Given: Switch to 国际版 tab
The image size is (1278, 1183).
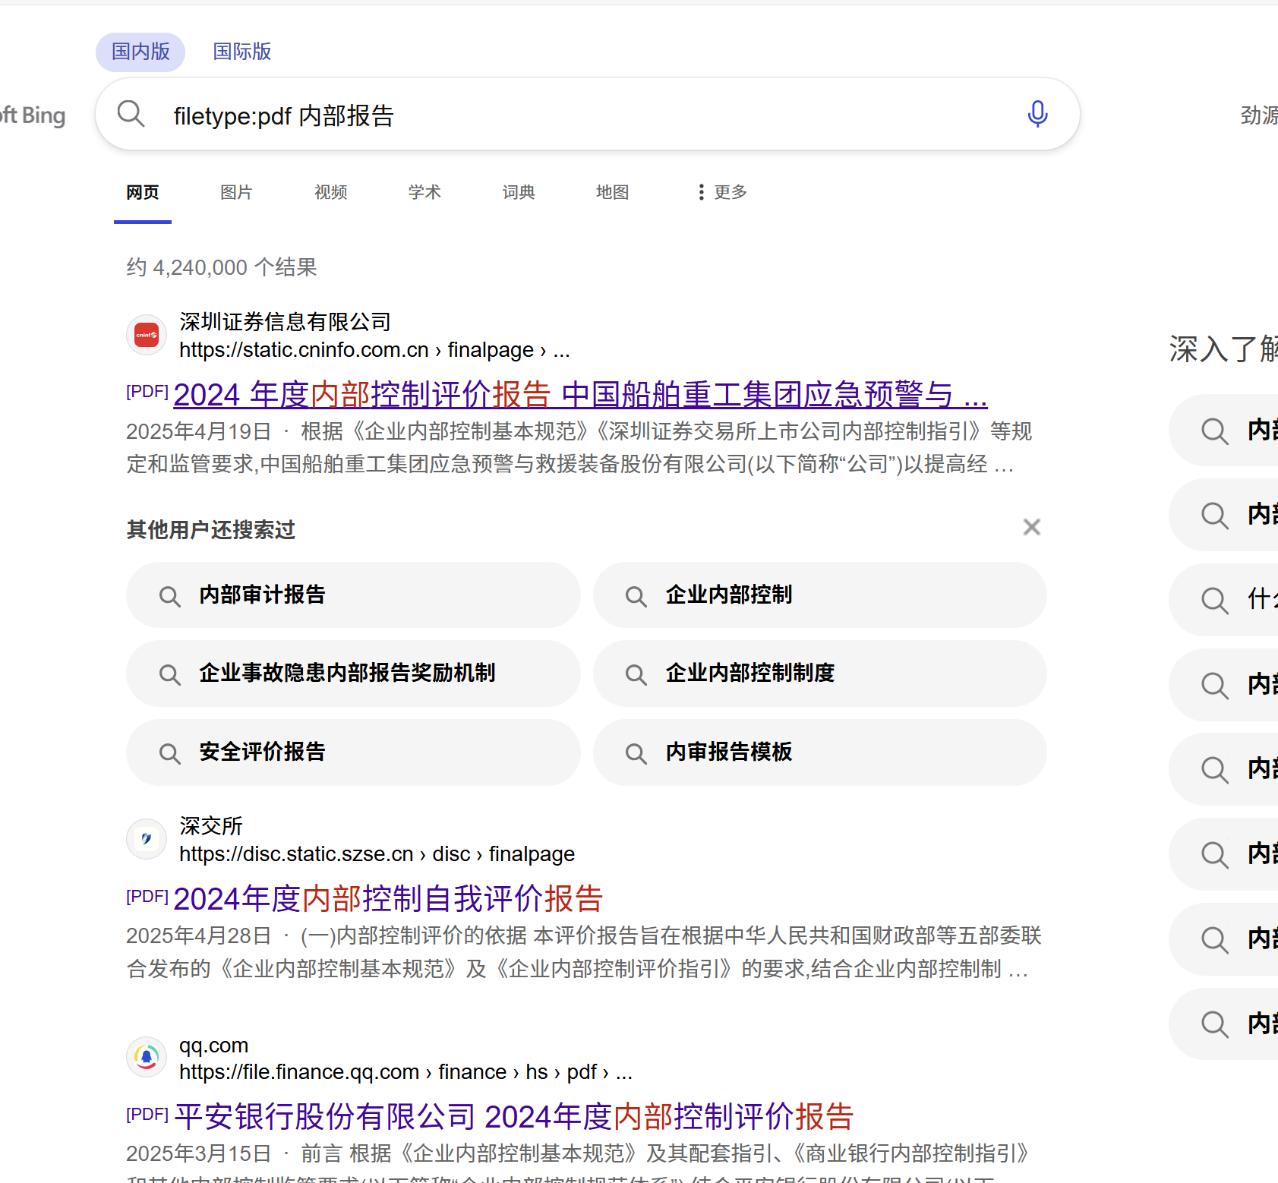Looking at the screenshot, I should pos(242,52).
